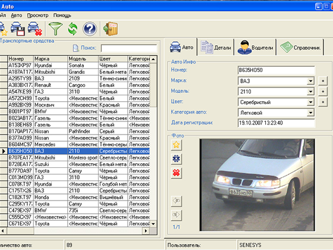Open the Помощь menu

pyautogui.click(x=62, y=15)
